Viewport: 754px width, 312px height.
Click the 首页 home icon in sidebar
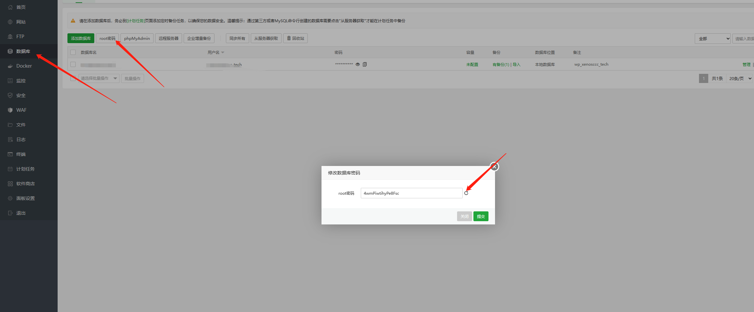click(10, 7)
